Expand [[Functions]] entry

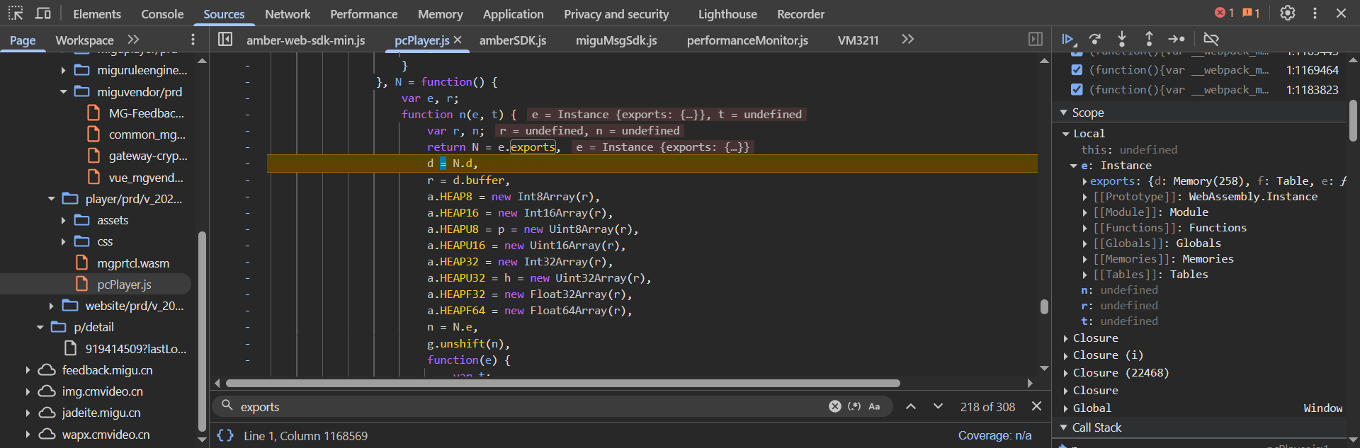click(1084, 228)
